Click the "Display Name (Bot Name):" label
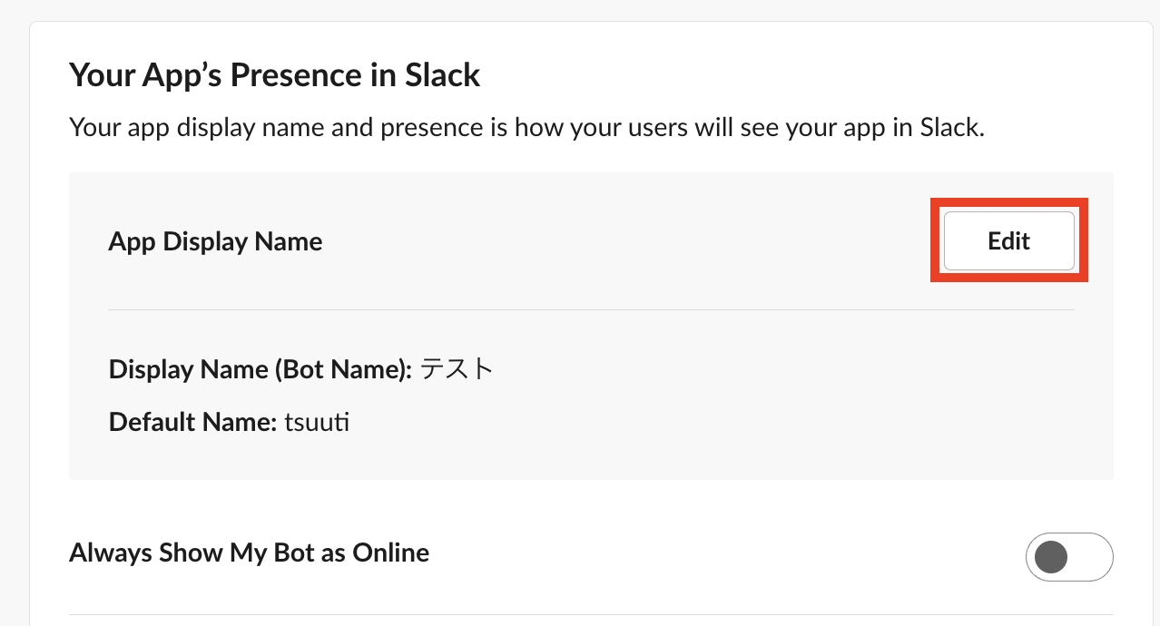This screenshot has width=1160, height=626. click(x=261, y=369)
